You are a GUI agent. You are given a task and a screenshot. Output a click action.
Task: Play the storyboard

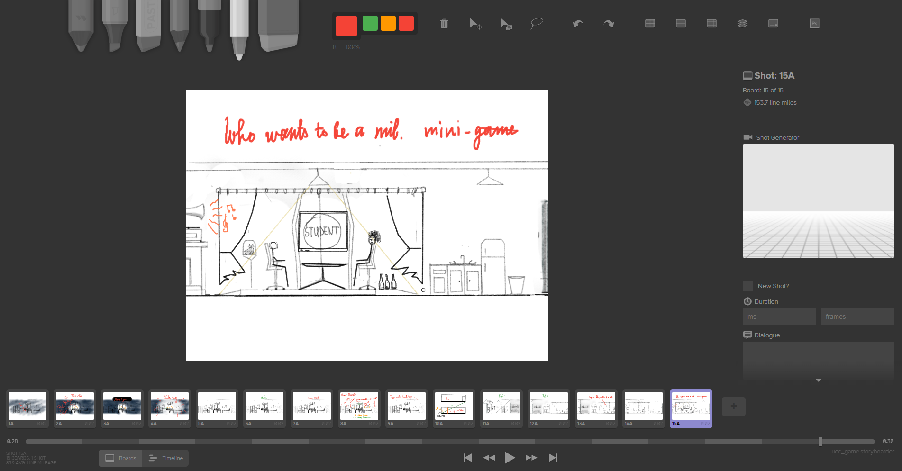click(510, 458)
